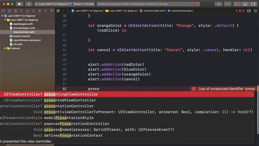The width and height of the screenshot is (259, 146).
Task: Show the Breakpoint navigator
Action: click(46, 11)
